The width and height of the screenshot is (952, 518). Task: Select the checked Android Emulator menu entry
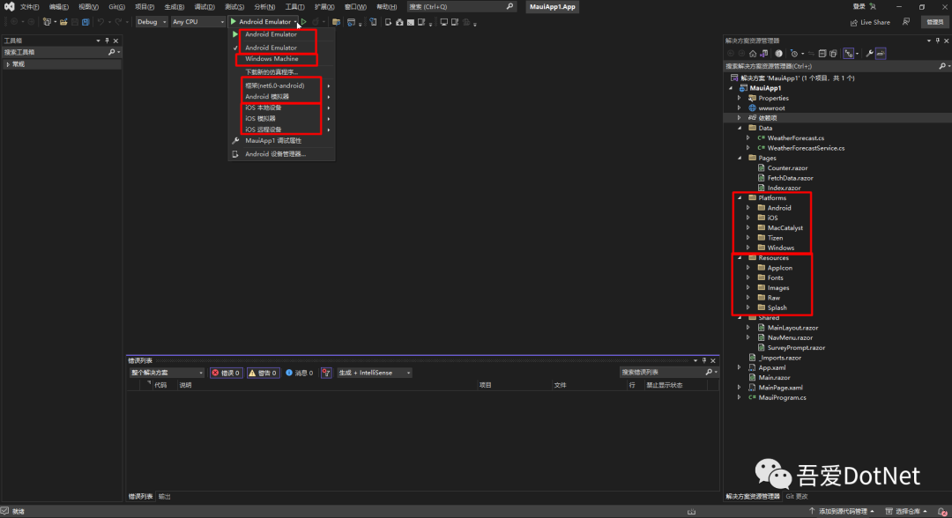[x=271, y=48]
